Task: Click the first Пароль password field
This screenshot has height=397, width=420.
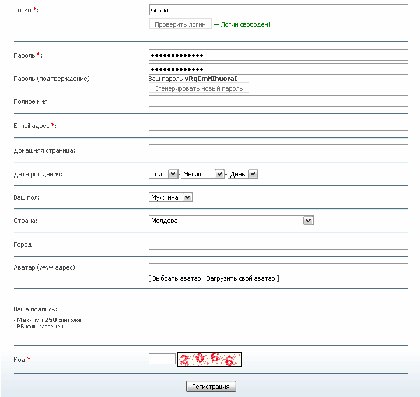Action: [x=278, y=55]
